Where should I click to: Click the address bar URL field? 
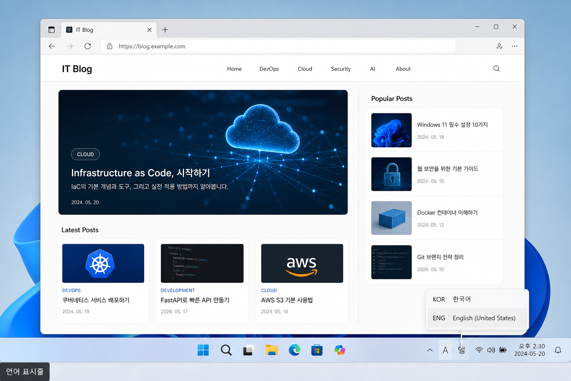click(278, 46)
